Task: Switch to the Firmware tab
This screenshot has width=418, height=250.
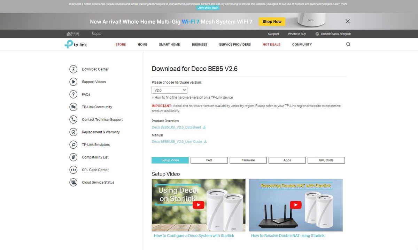Action: tap(248, 160)
